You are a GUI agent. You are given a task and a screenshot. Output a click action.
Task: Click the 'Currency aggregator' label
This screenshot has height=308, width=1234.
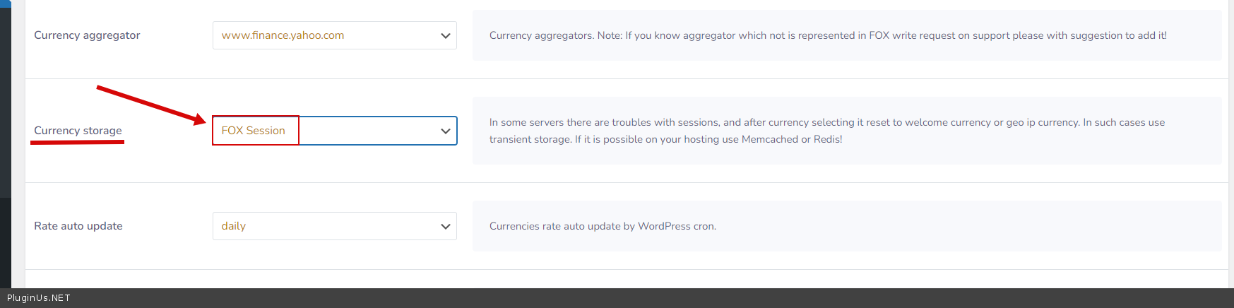(87, 35)
